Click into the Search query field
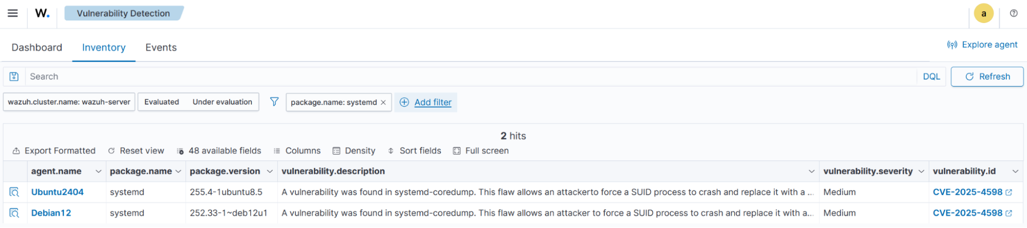The height and width of the screenshot is (228, 1027). click(x=462, y=76)
